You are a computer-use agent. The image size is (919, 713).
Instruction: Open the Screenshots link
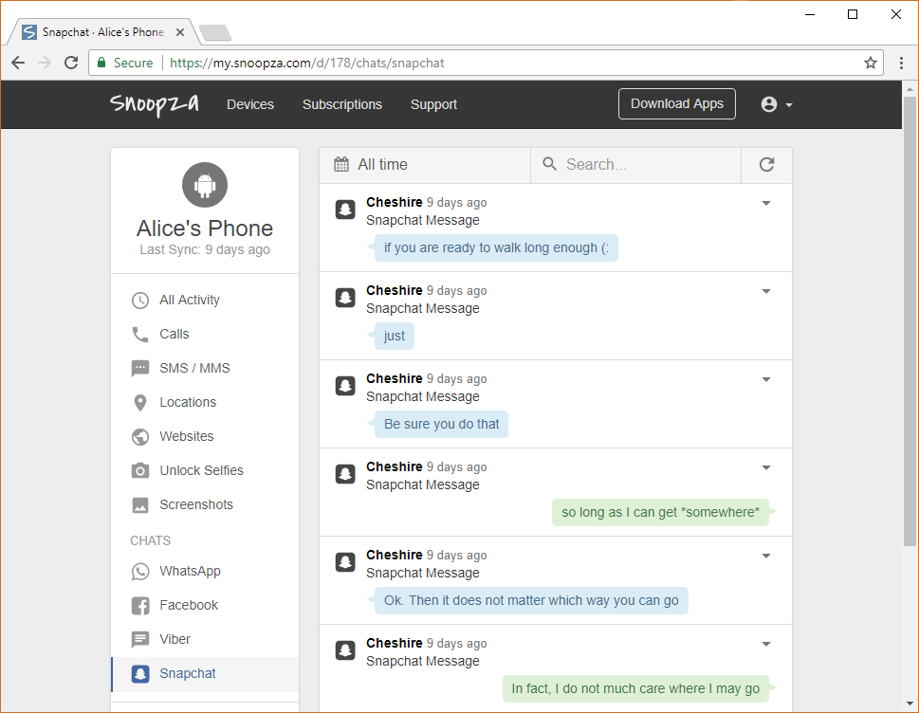196,504
